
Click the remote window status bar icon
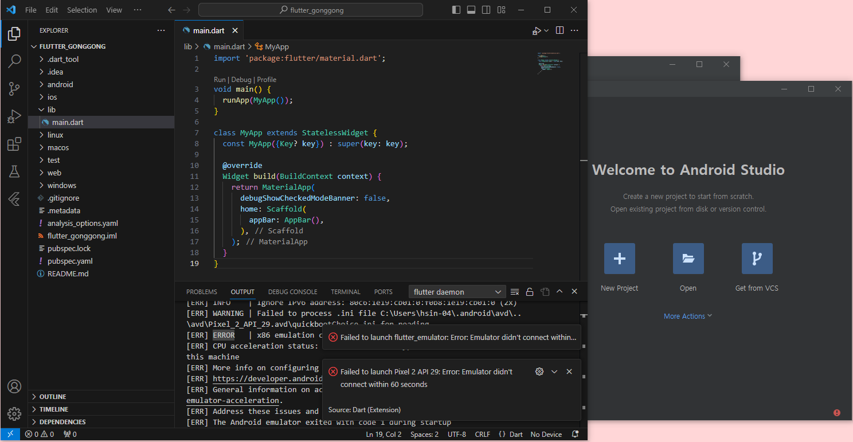10,435
